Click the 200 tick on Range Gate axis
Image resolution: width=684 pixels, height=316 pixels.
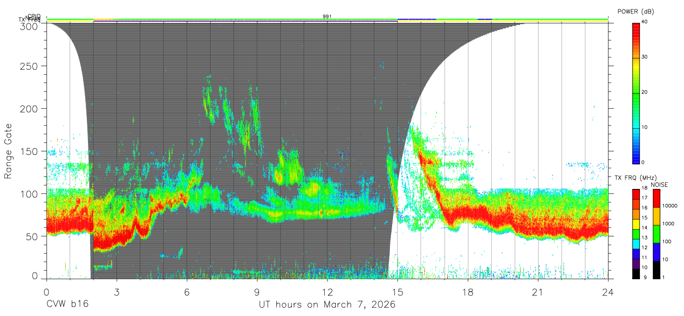coord(30,109)
